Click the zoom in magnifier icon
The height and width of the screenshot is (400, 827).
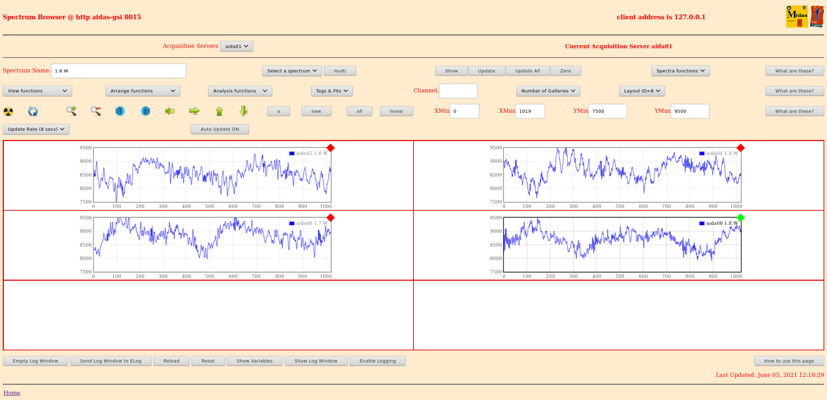tap(71, 111)
